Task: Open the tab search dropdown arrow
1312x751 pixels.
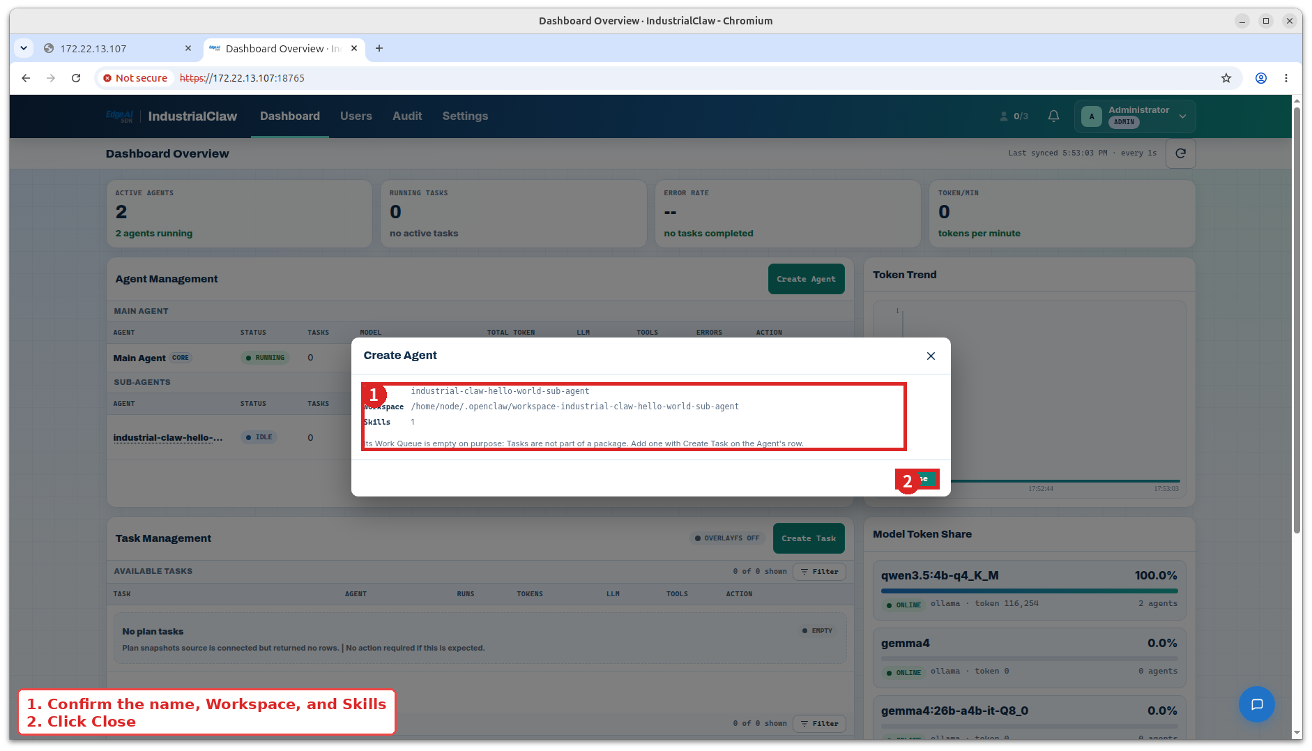Action: point(24,48)
